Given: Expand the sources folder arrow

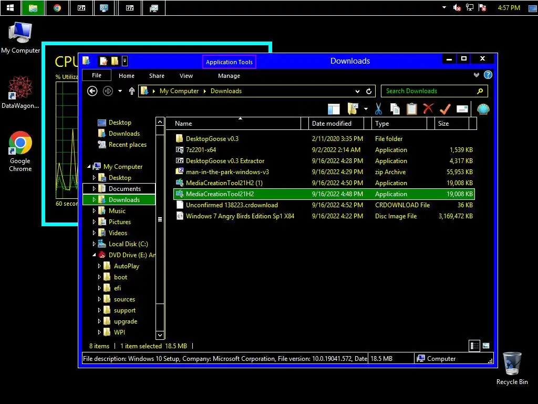Looking at the screenshot, I should click(99, 299).
